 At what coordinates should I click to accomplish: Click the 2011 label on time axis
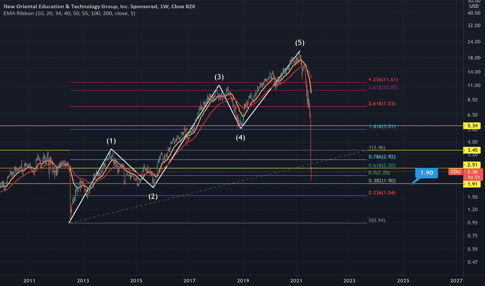[x=29, y=281]
